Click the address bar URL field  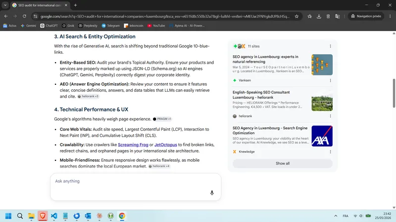165,16
